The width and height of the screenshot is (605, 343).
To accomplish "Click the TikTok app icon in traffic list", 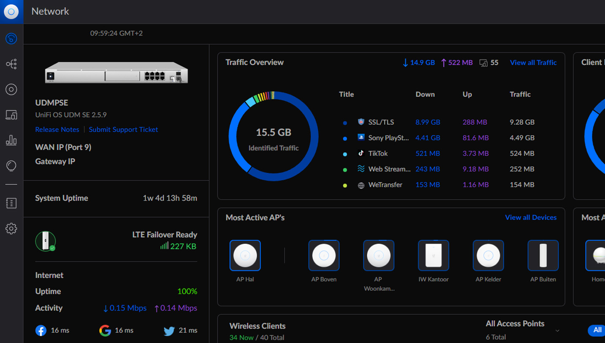I will point(361,153).
